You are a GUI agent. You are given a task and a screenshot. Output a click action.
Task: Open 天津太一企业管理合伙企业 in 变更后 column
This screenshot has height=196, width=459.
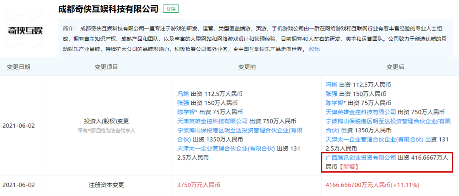click(374, 139)
